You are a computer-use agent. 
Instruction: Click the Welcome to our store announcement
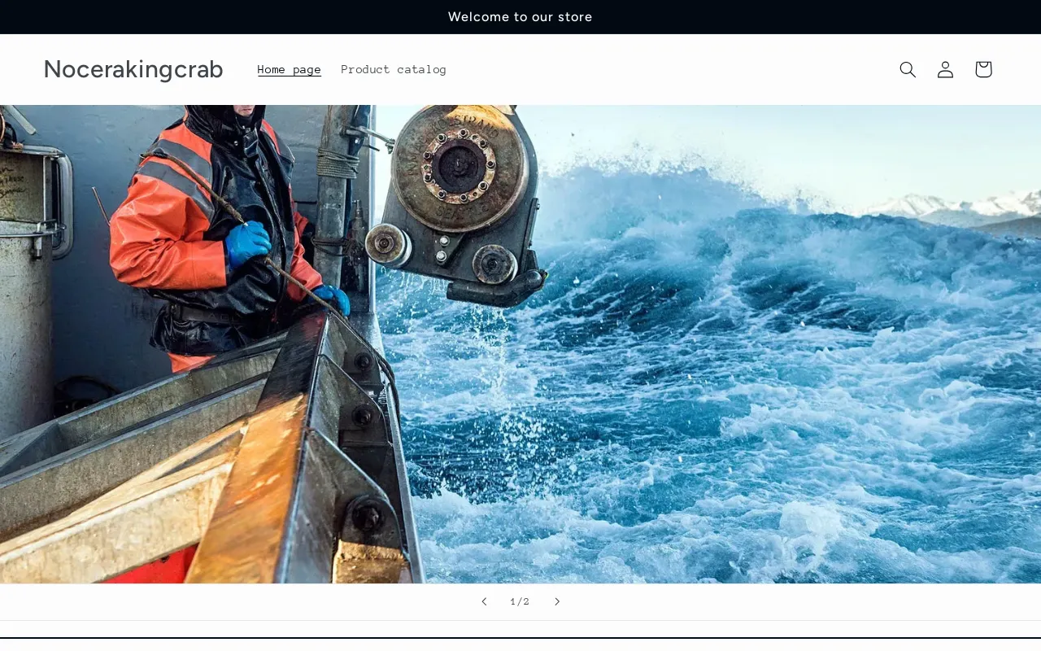tap(520, 16)
